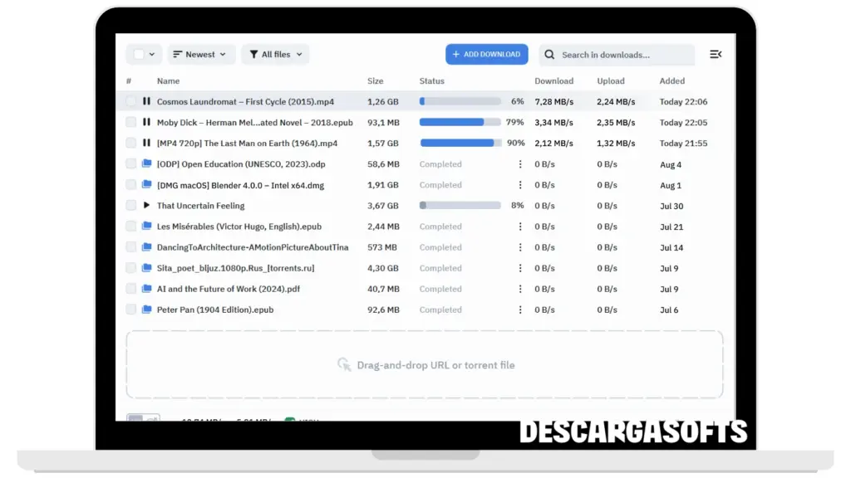Collapse side panel with top-right list icon

pyautogui.click(x=715, y=55)
